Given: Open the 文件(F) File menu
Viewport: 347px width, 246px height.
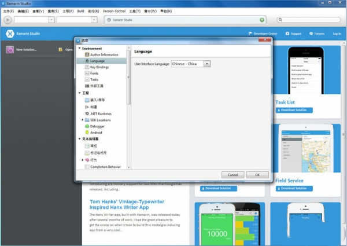Looking at the screenshot, I should click(x=9, y=11).
